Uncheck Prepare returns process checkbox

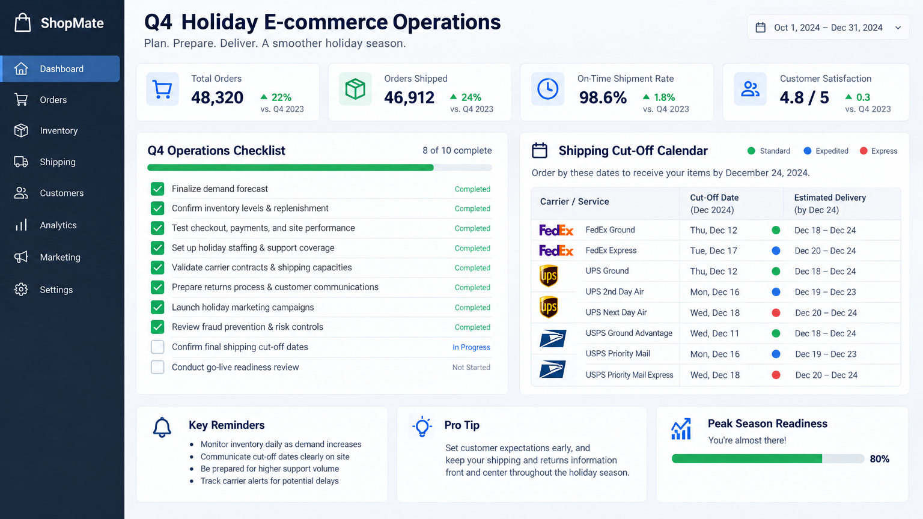click(x=157, y=288)
